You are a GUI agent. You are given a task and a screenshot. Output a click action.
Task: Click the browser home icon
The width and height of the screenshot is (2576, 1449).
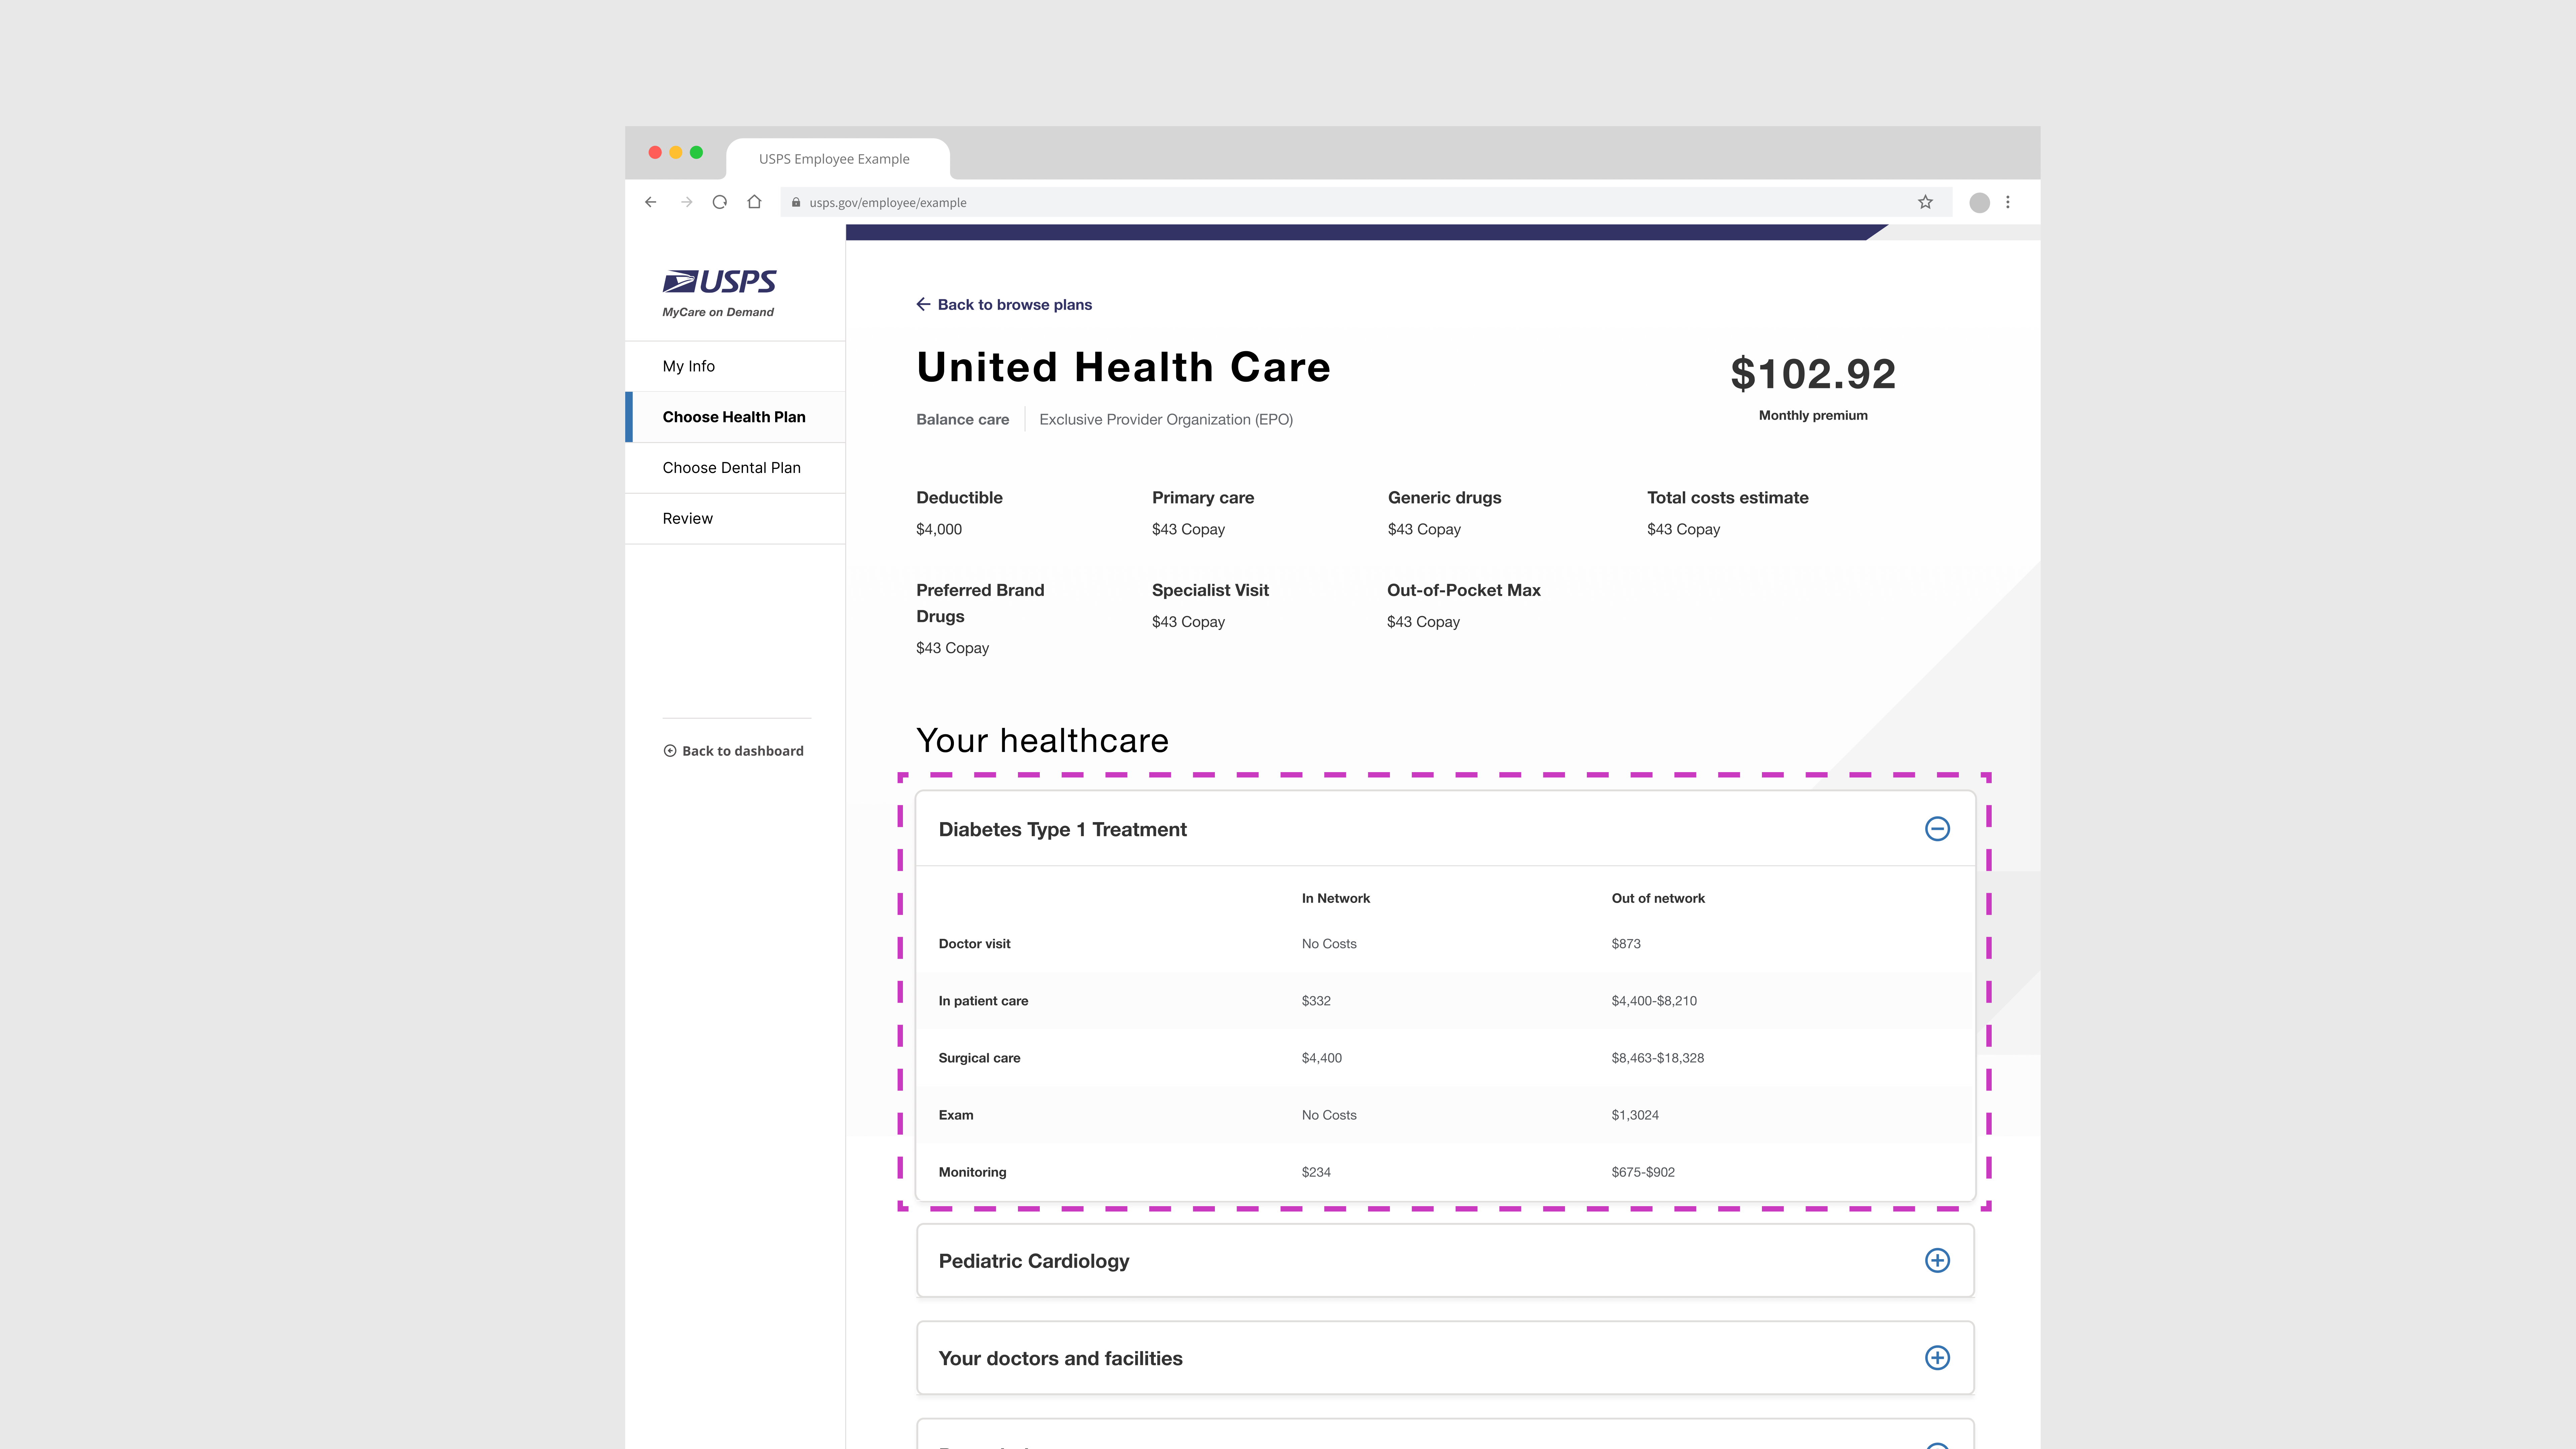pyautogui.click(x=754, y=202)
